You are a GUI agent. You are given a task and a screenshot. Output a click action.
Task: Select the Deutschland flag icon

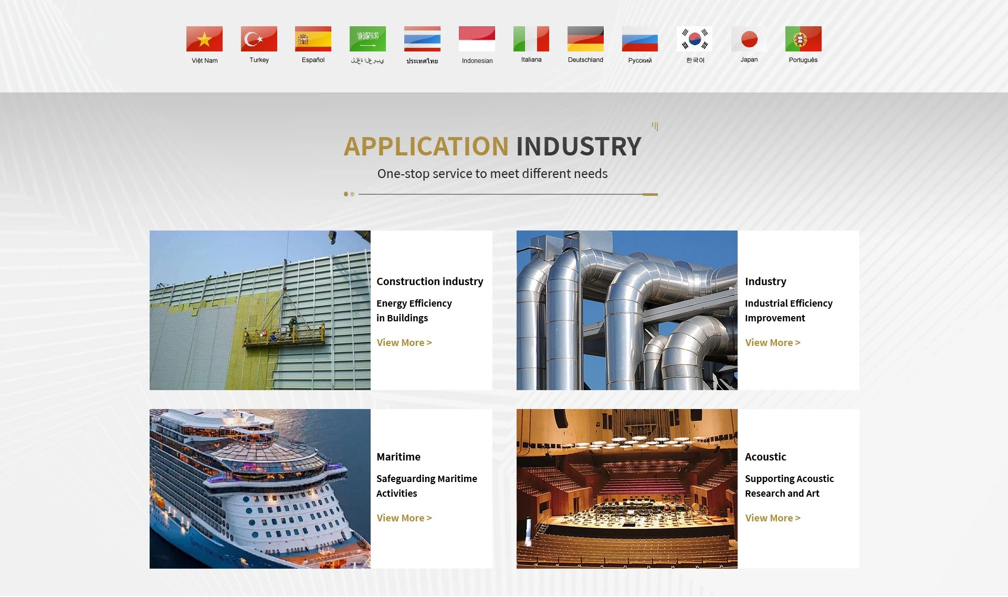pyautogui.click(x=585, y=39)
